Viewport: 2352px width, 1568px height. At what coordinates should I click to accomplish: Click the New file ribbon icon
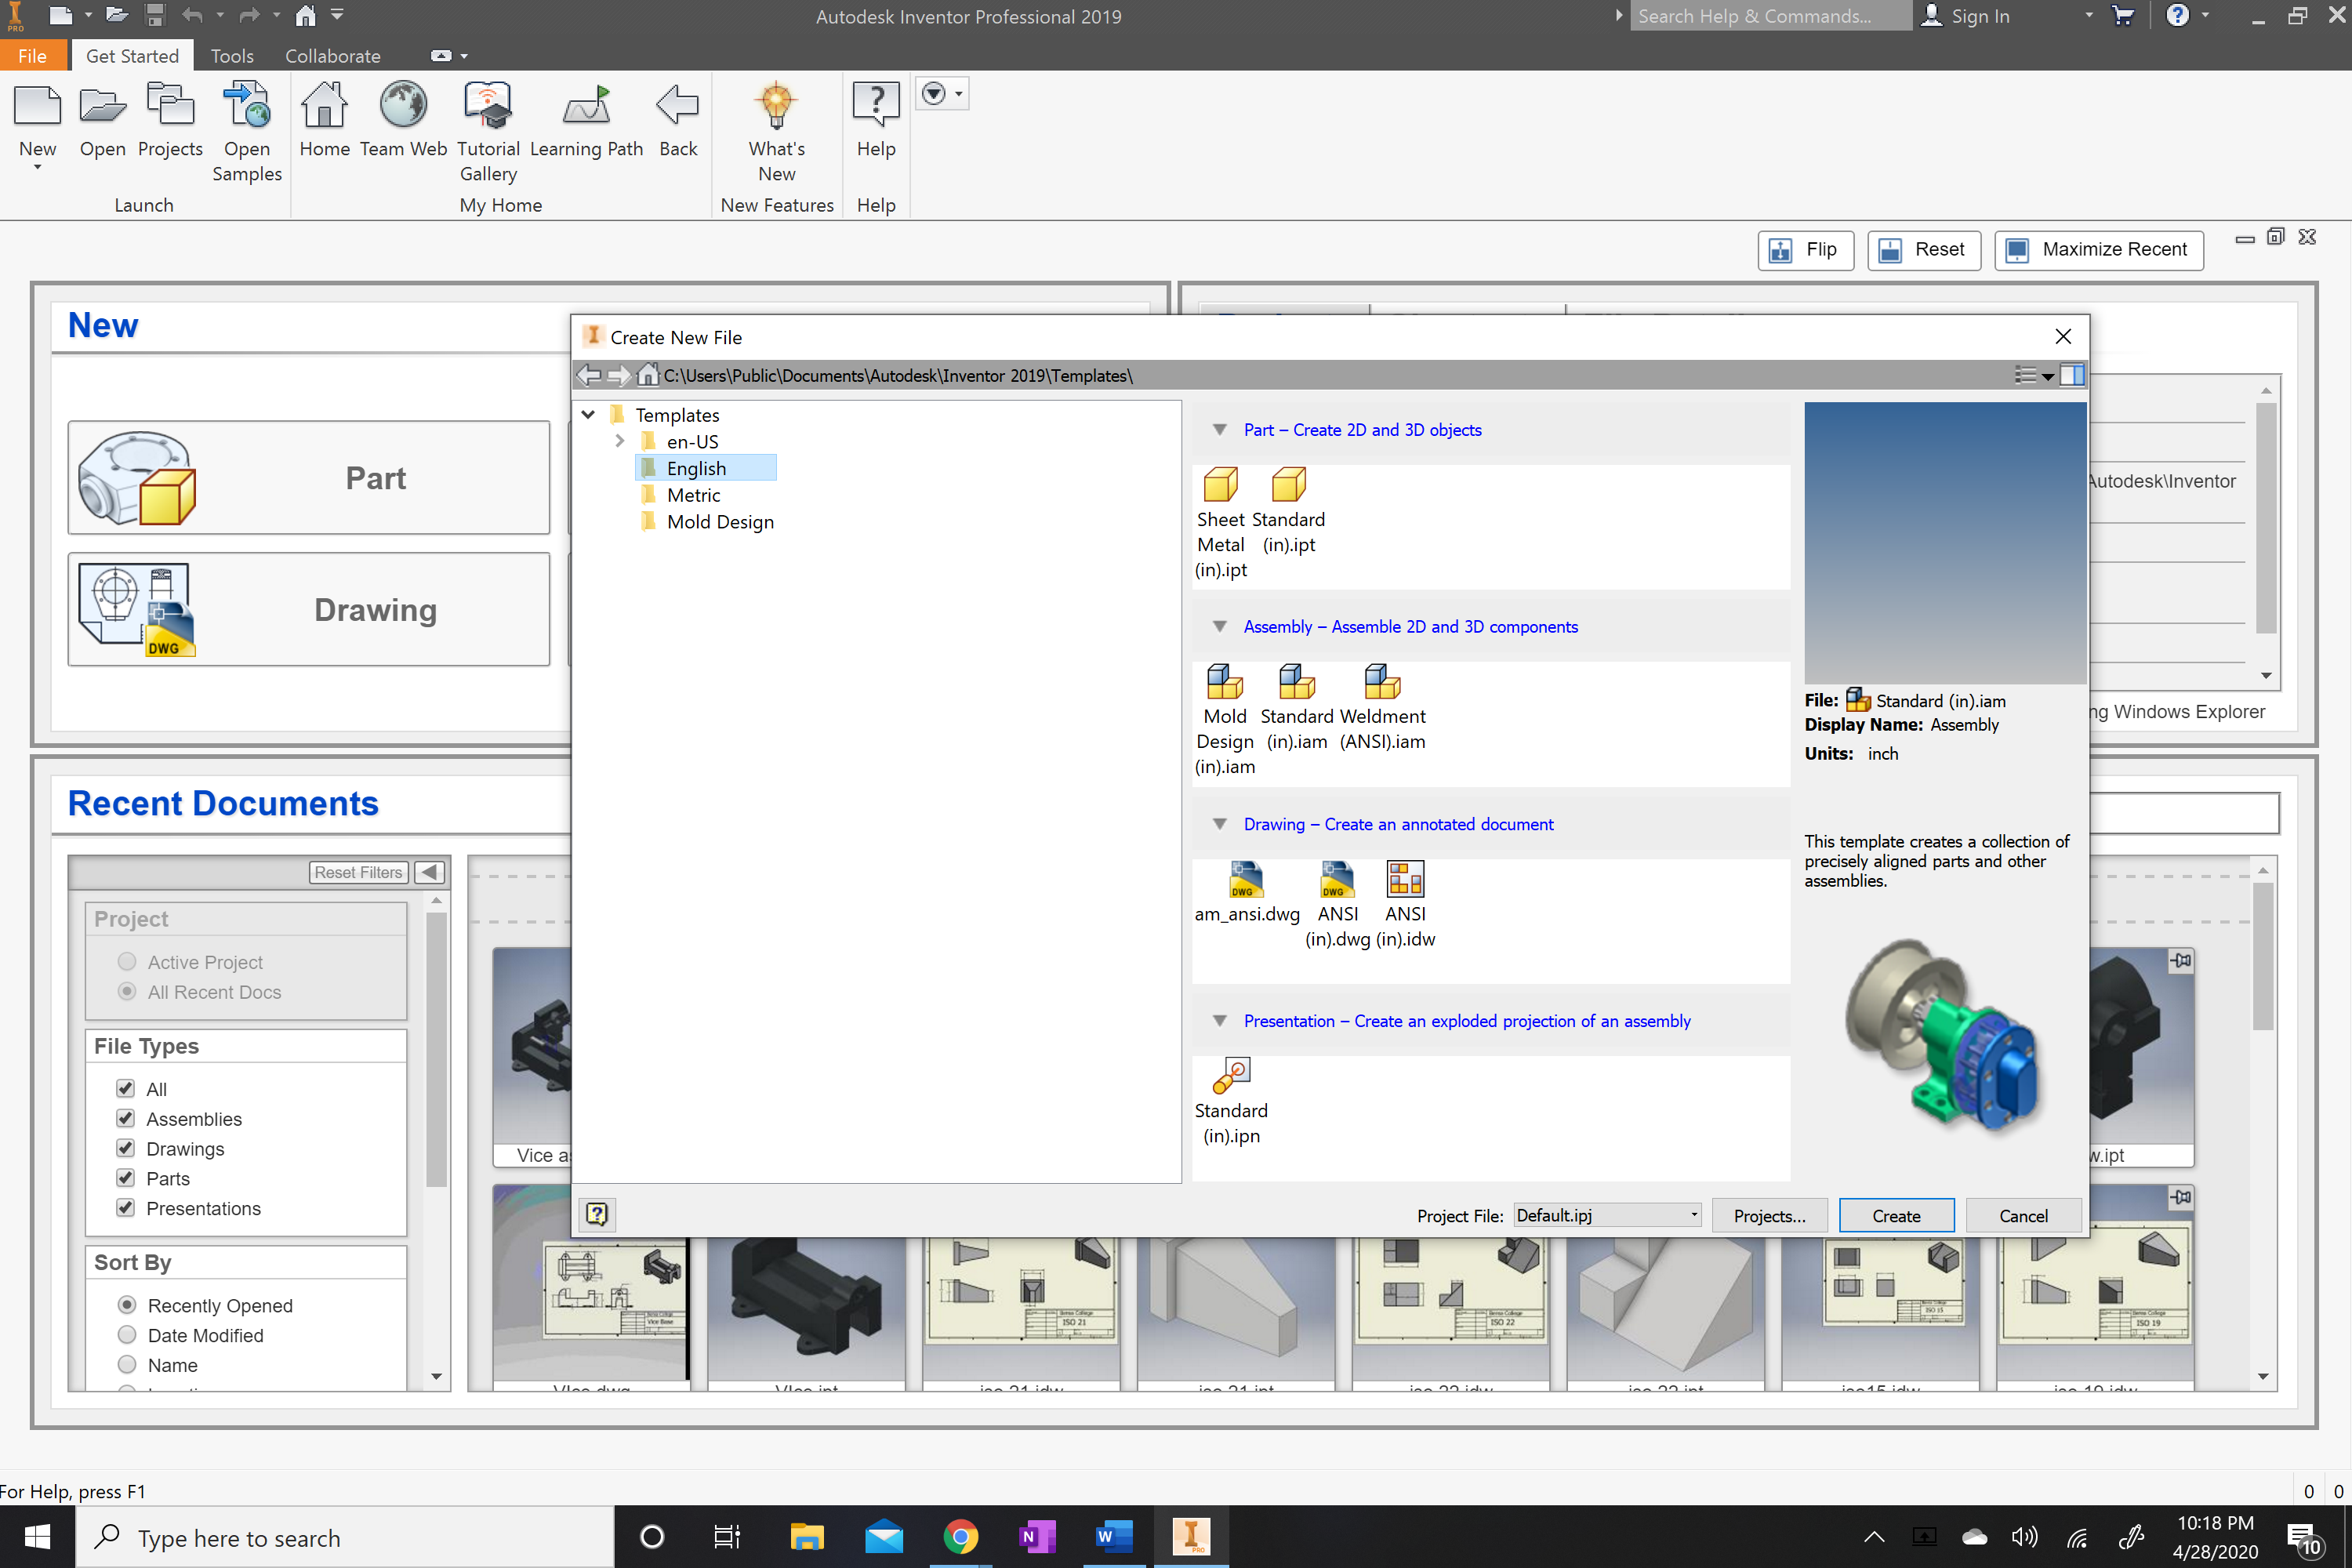coord(37,106)
